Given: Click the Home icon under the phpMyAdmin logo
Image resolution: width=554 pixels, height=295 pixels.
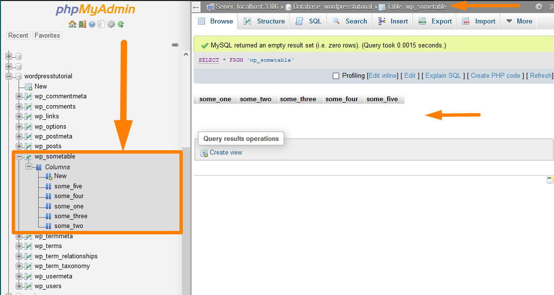Looking at the screenshot, I should (72, 24).
